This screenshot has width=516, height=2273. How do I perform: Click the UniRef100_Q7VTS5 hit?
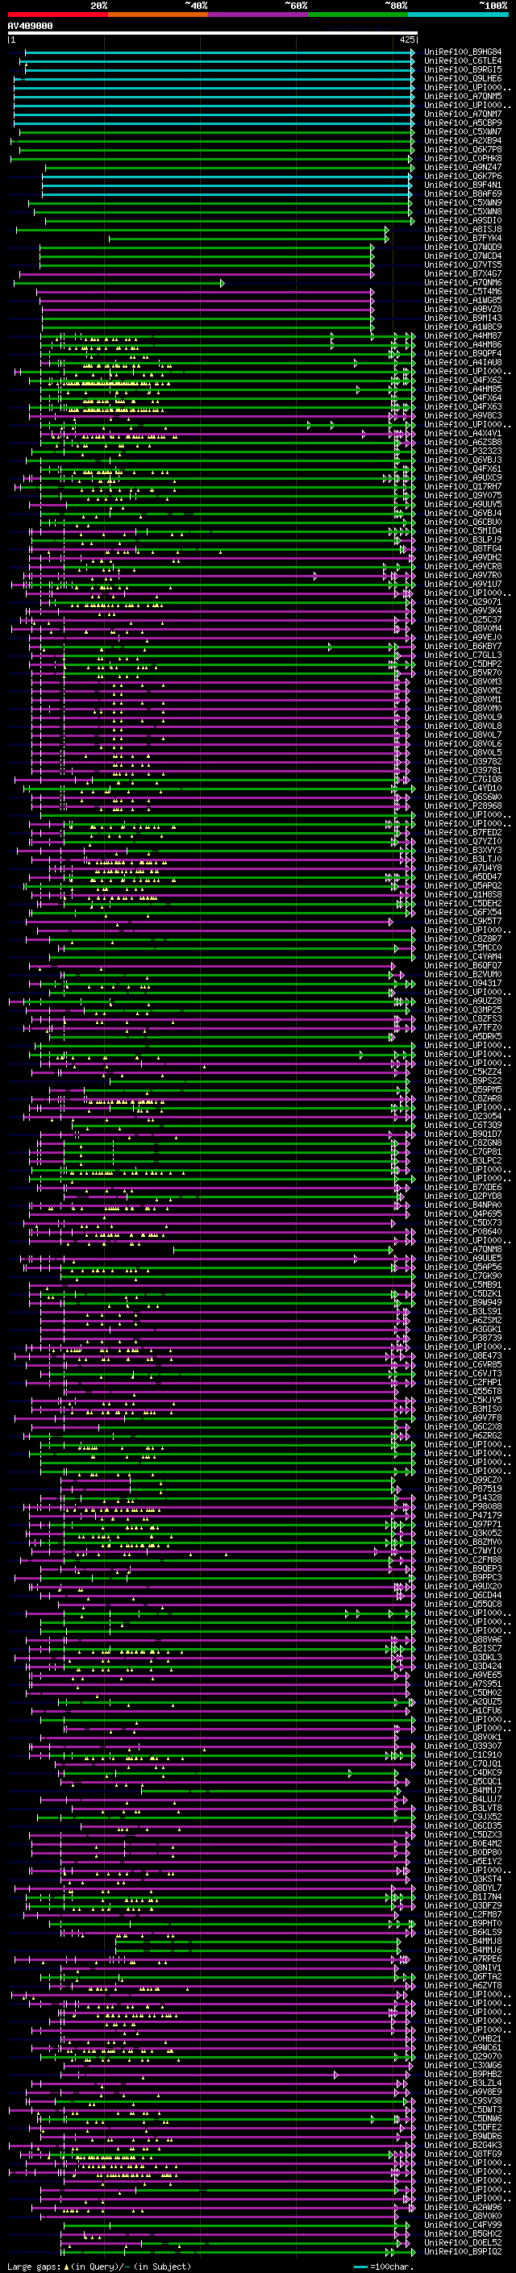coord(462,264)
